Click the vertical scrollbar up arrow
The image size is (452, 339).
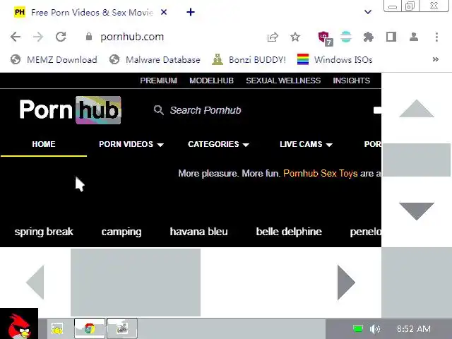pos(416,108)
